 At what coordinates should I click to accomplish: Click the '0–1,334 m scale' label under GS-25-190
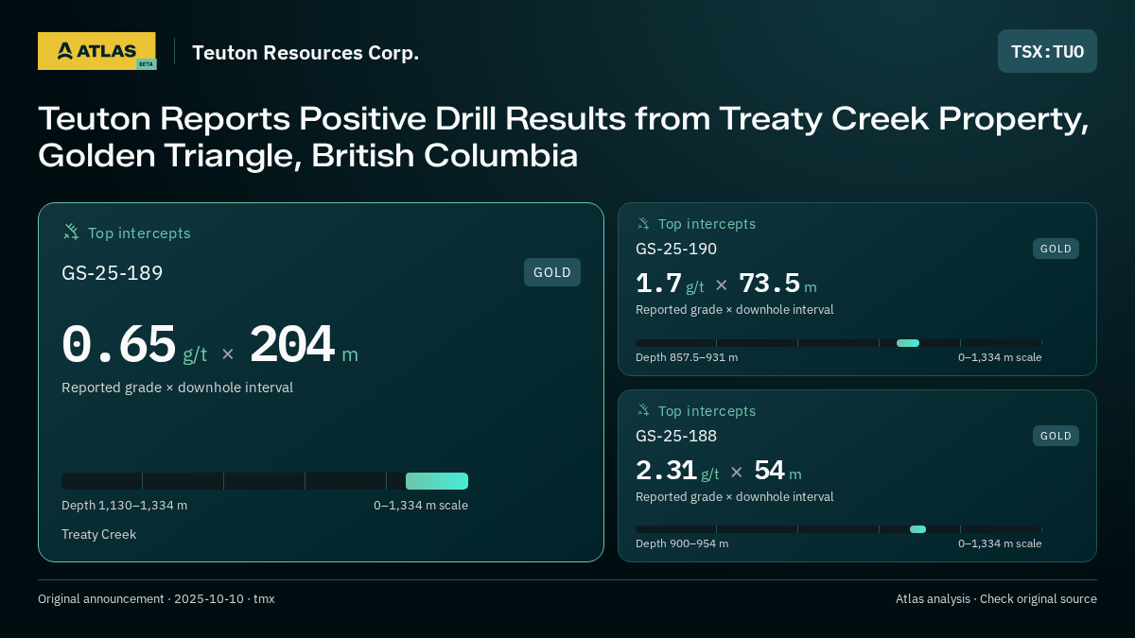coord(1000,357)
